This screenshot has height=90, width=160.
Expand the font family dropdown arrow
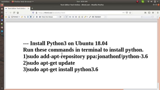tap(58, 17)
